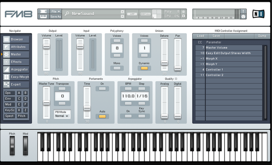Disable the Unison Dynamic toggle
This screenshot has height=165, width=272.
click(x=144, y=68)
